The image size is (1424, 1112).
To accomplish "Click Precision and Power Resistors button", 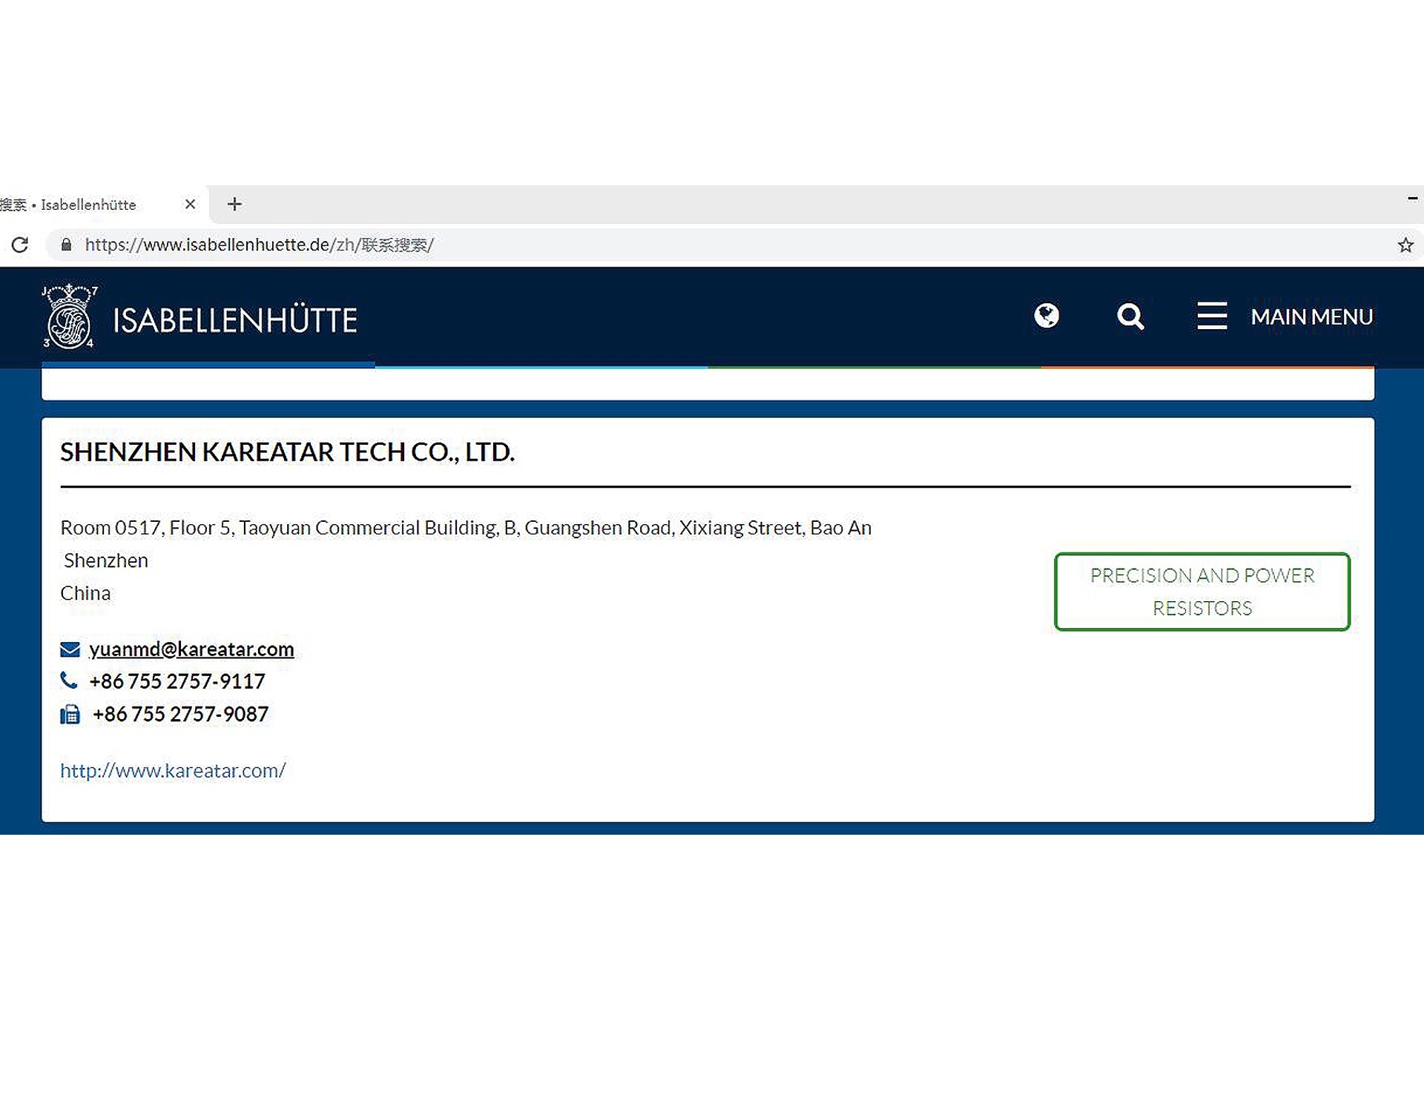I will pyautogui.click(x=1201, y=592).
